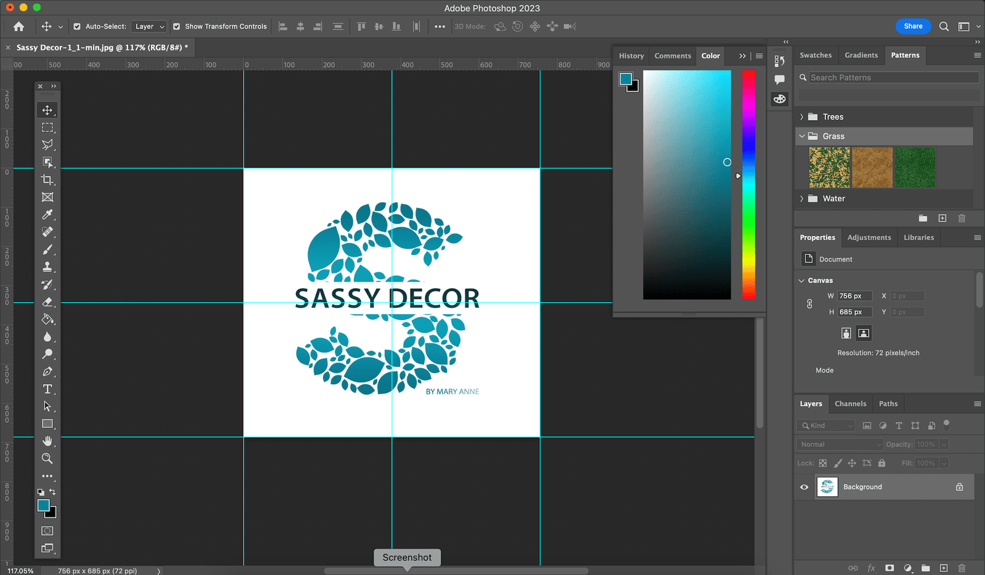
Task: Select the Horizontal Type tool
Action: (x=47, y=389)
